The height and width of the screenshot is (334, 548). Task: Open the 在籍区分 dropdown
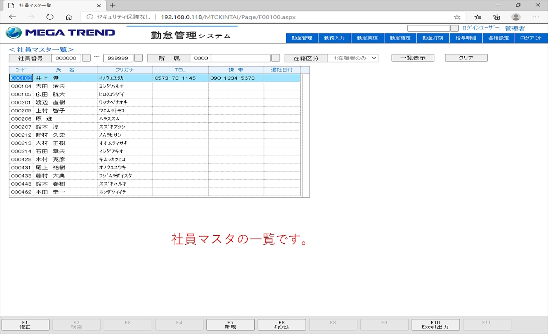coord(353,58)
